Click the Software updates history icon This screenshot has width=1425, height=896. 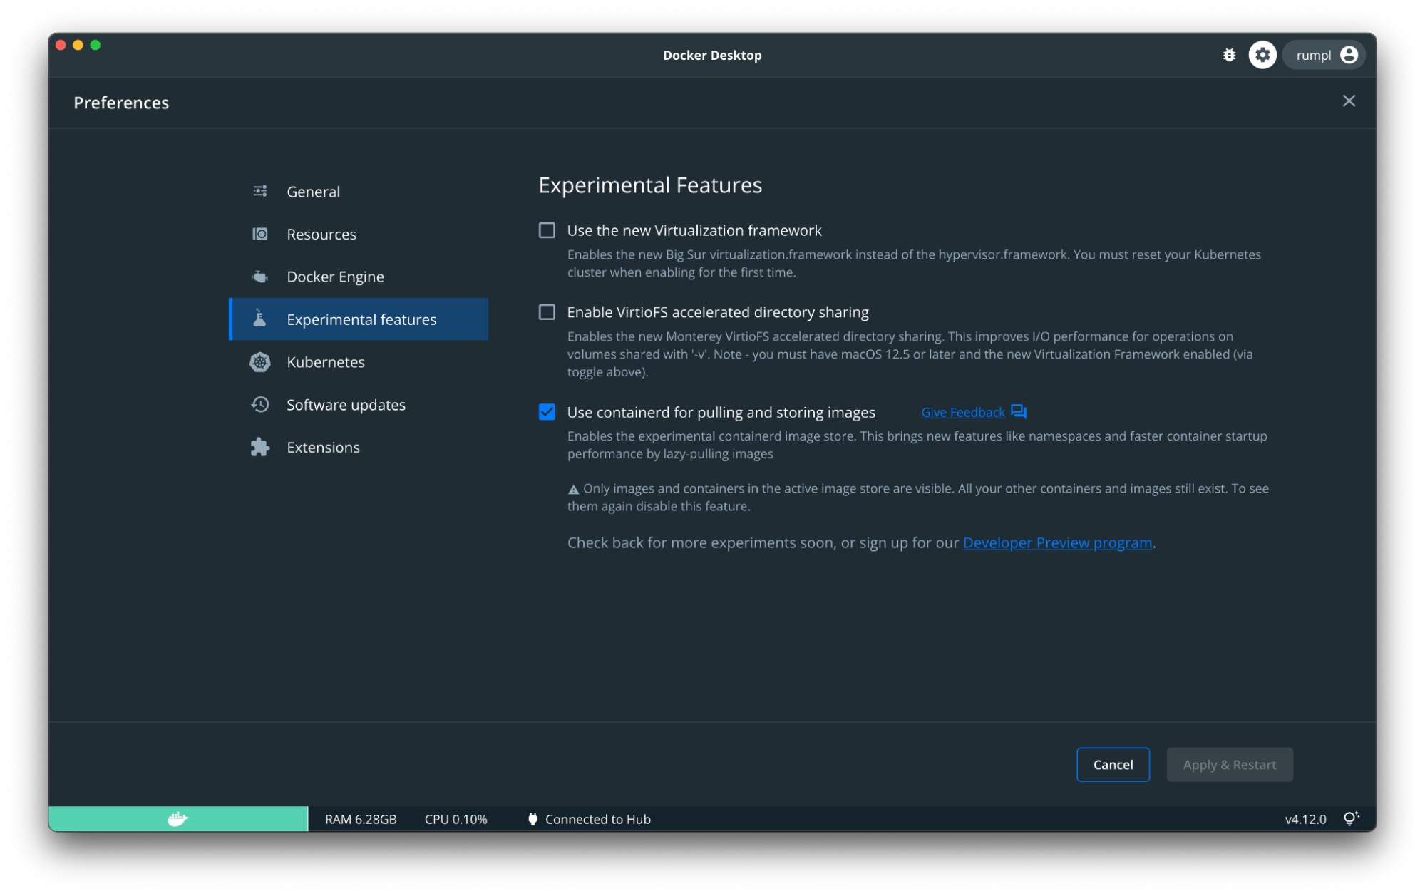259,404
